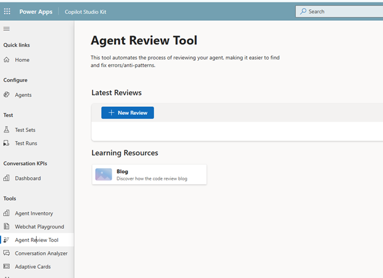
Task: Click the Blog card image thumbnail
Action: (104, 174)
